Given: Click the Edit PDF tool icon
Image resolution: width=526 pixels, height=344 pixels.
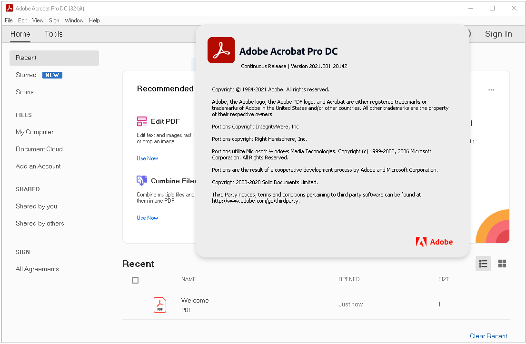Looking at the screenshot, I should [141, 121].
